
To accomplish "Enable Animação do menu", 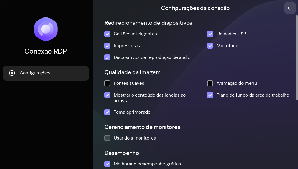I will 210,83.
